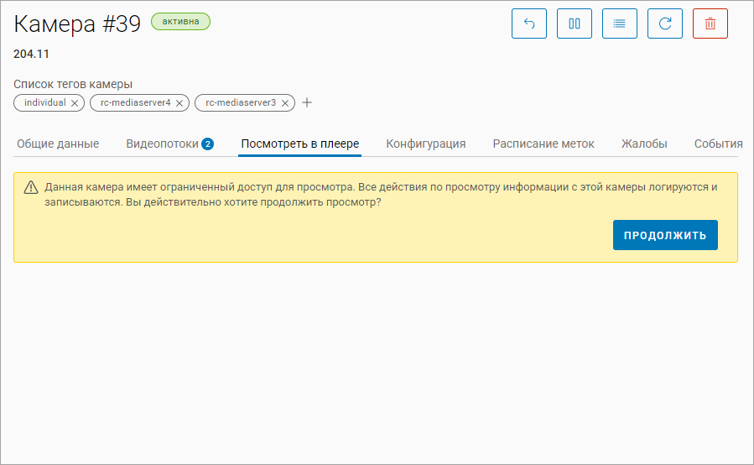Delete the camera using the trash icon

pos(710,24)
